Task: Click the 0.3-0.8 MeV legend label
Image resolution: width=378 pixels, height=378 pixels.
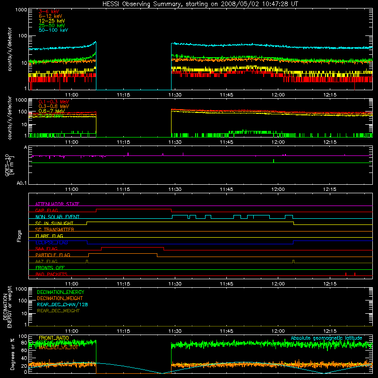Action: [54, 106]
